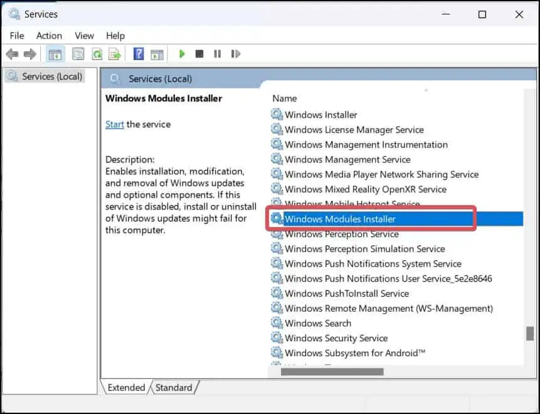Image resolution: width=540 pixels, height=414 pixels.
Task: Open the Help menu
Action: click(115, 36)
